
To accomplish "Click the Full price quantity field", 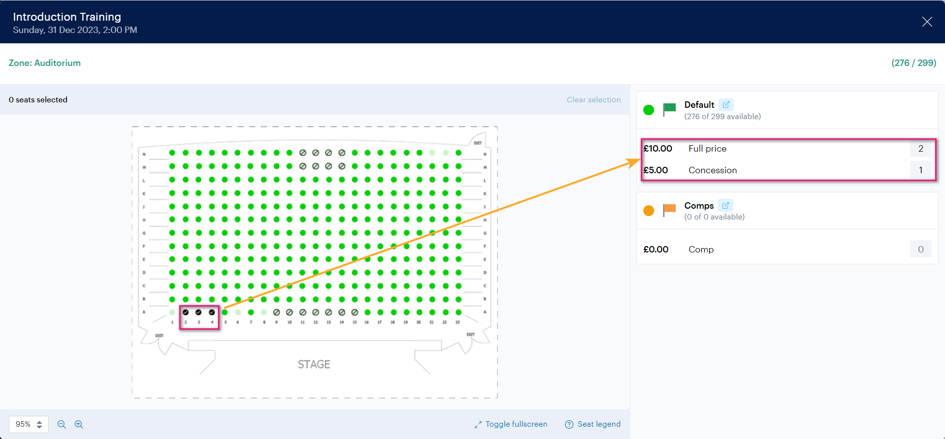I will pyautogui.click(x=921, y=149).
